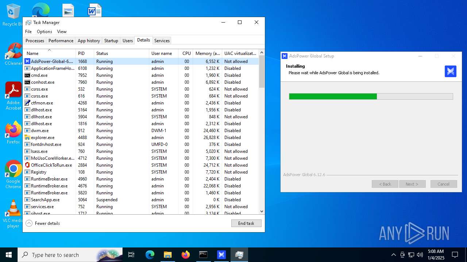Open File Explorer from the taskbar
Image resolution: width=467 pixels, height=262 pixels.
click(167, 255)
